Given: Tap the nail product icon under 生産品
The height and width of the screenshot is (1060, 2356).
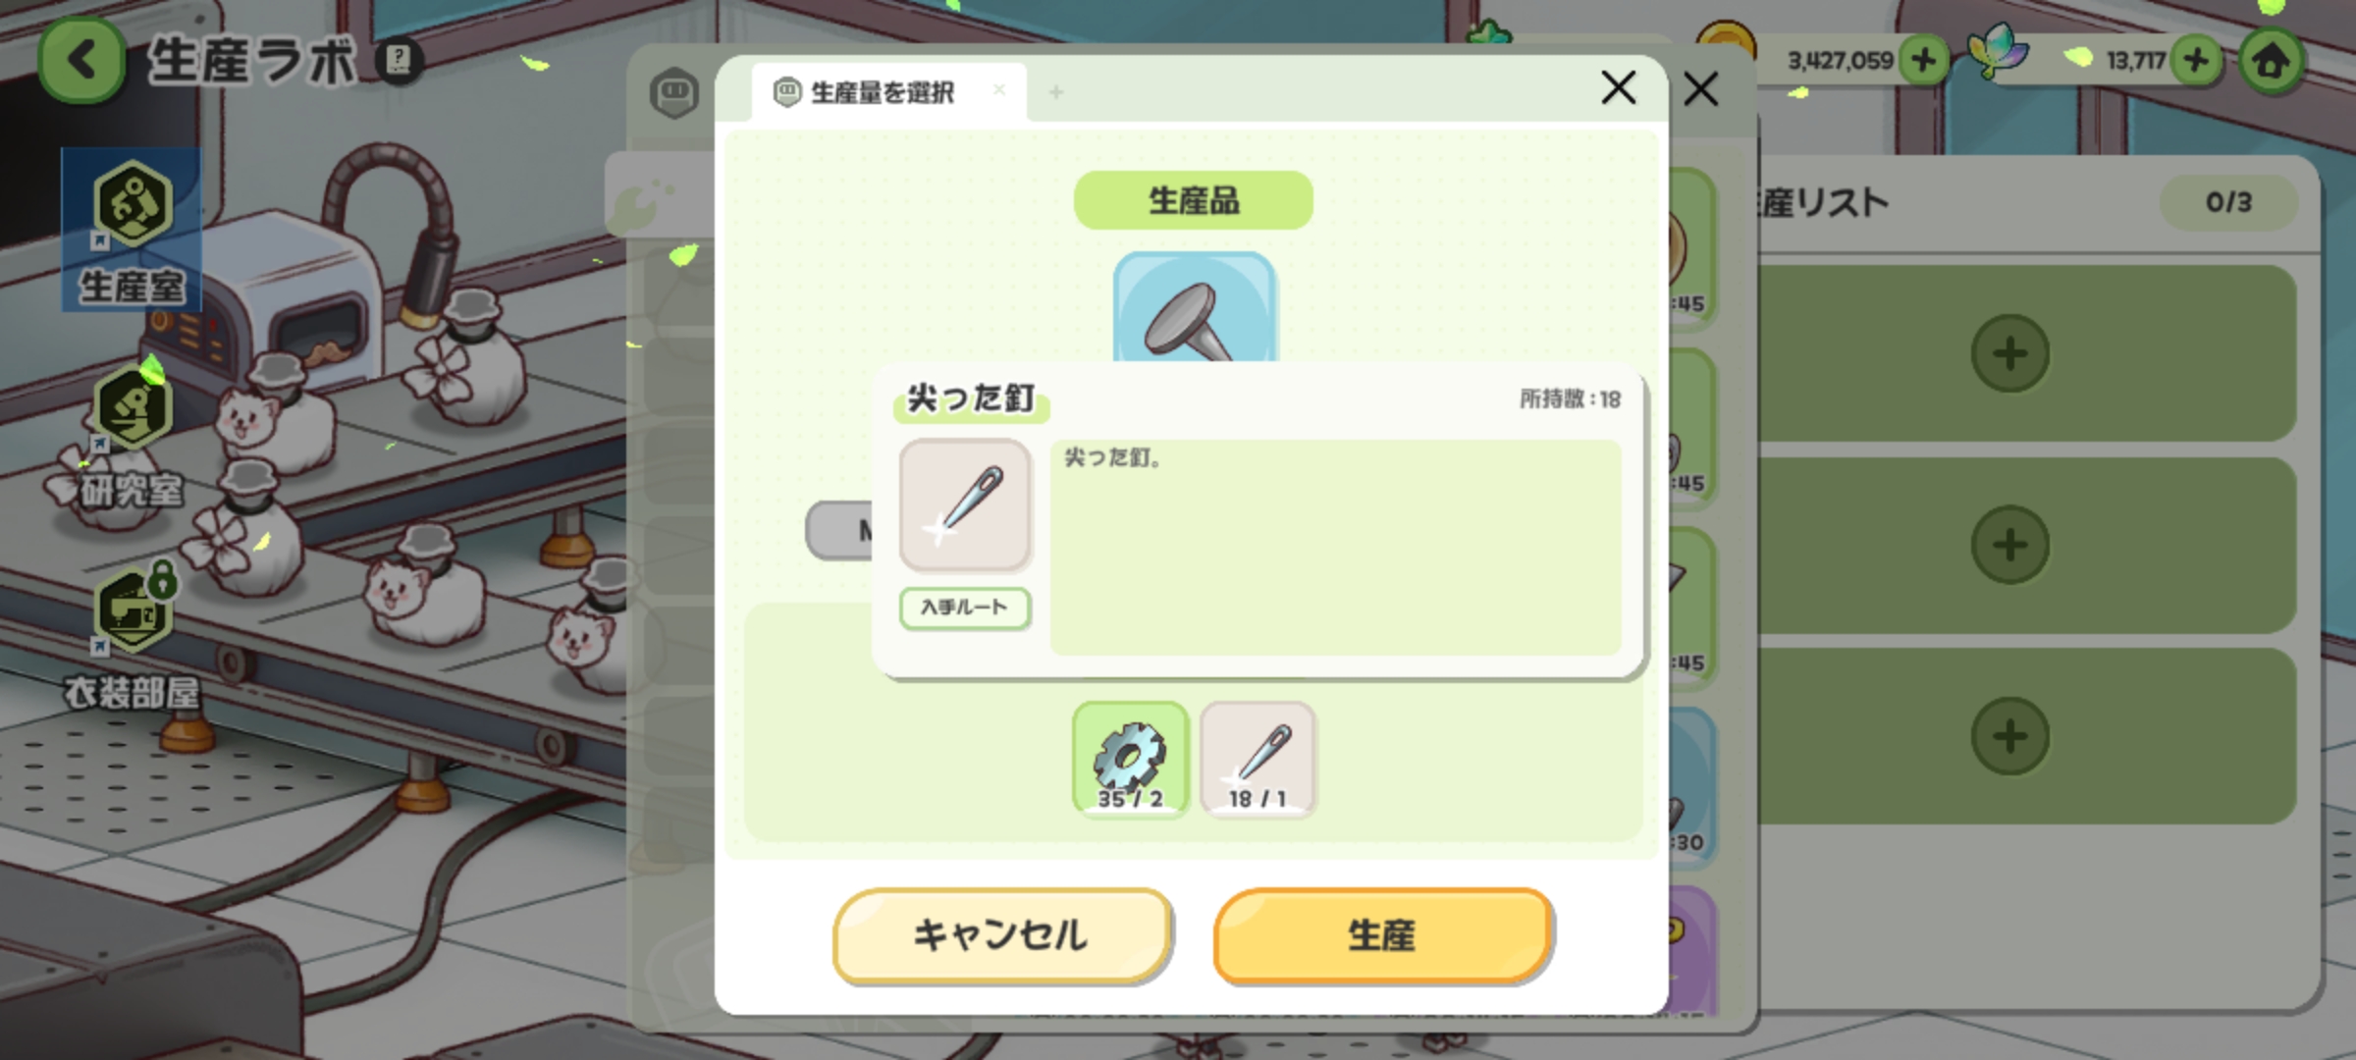Looking at the screenshot, I should [1195, 307].
